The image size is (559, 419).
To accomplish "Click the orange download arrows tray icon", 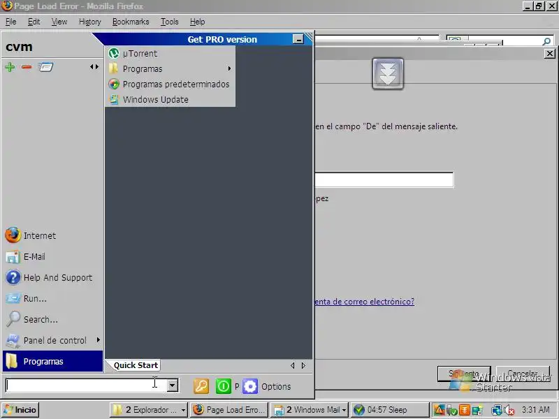I will 465,410.
